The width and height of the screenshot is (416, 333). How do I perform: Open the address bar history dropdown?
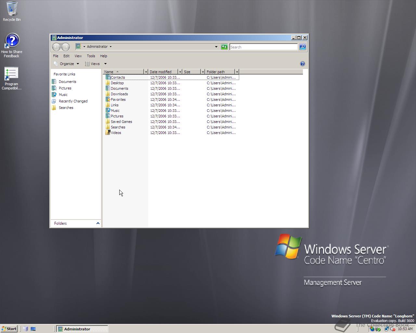click(216, 47)
